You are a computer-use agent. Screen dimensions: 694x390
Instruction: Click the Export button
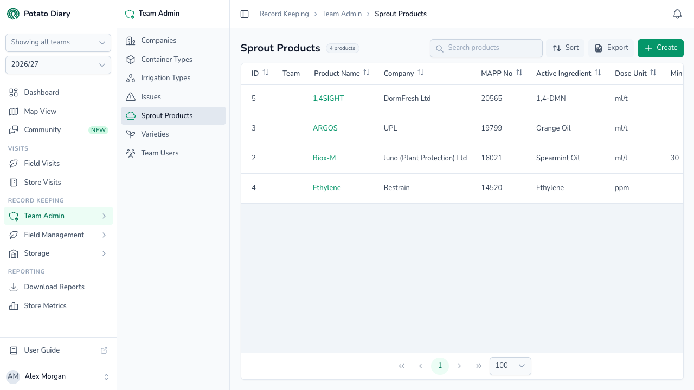(x=611, y=48)
